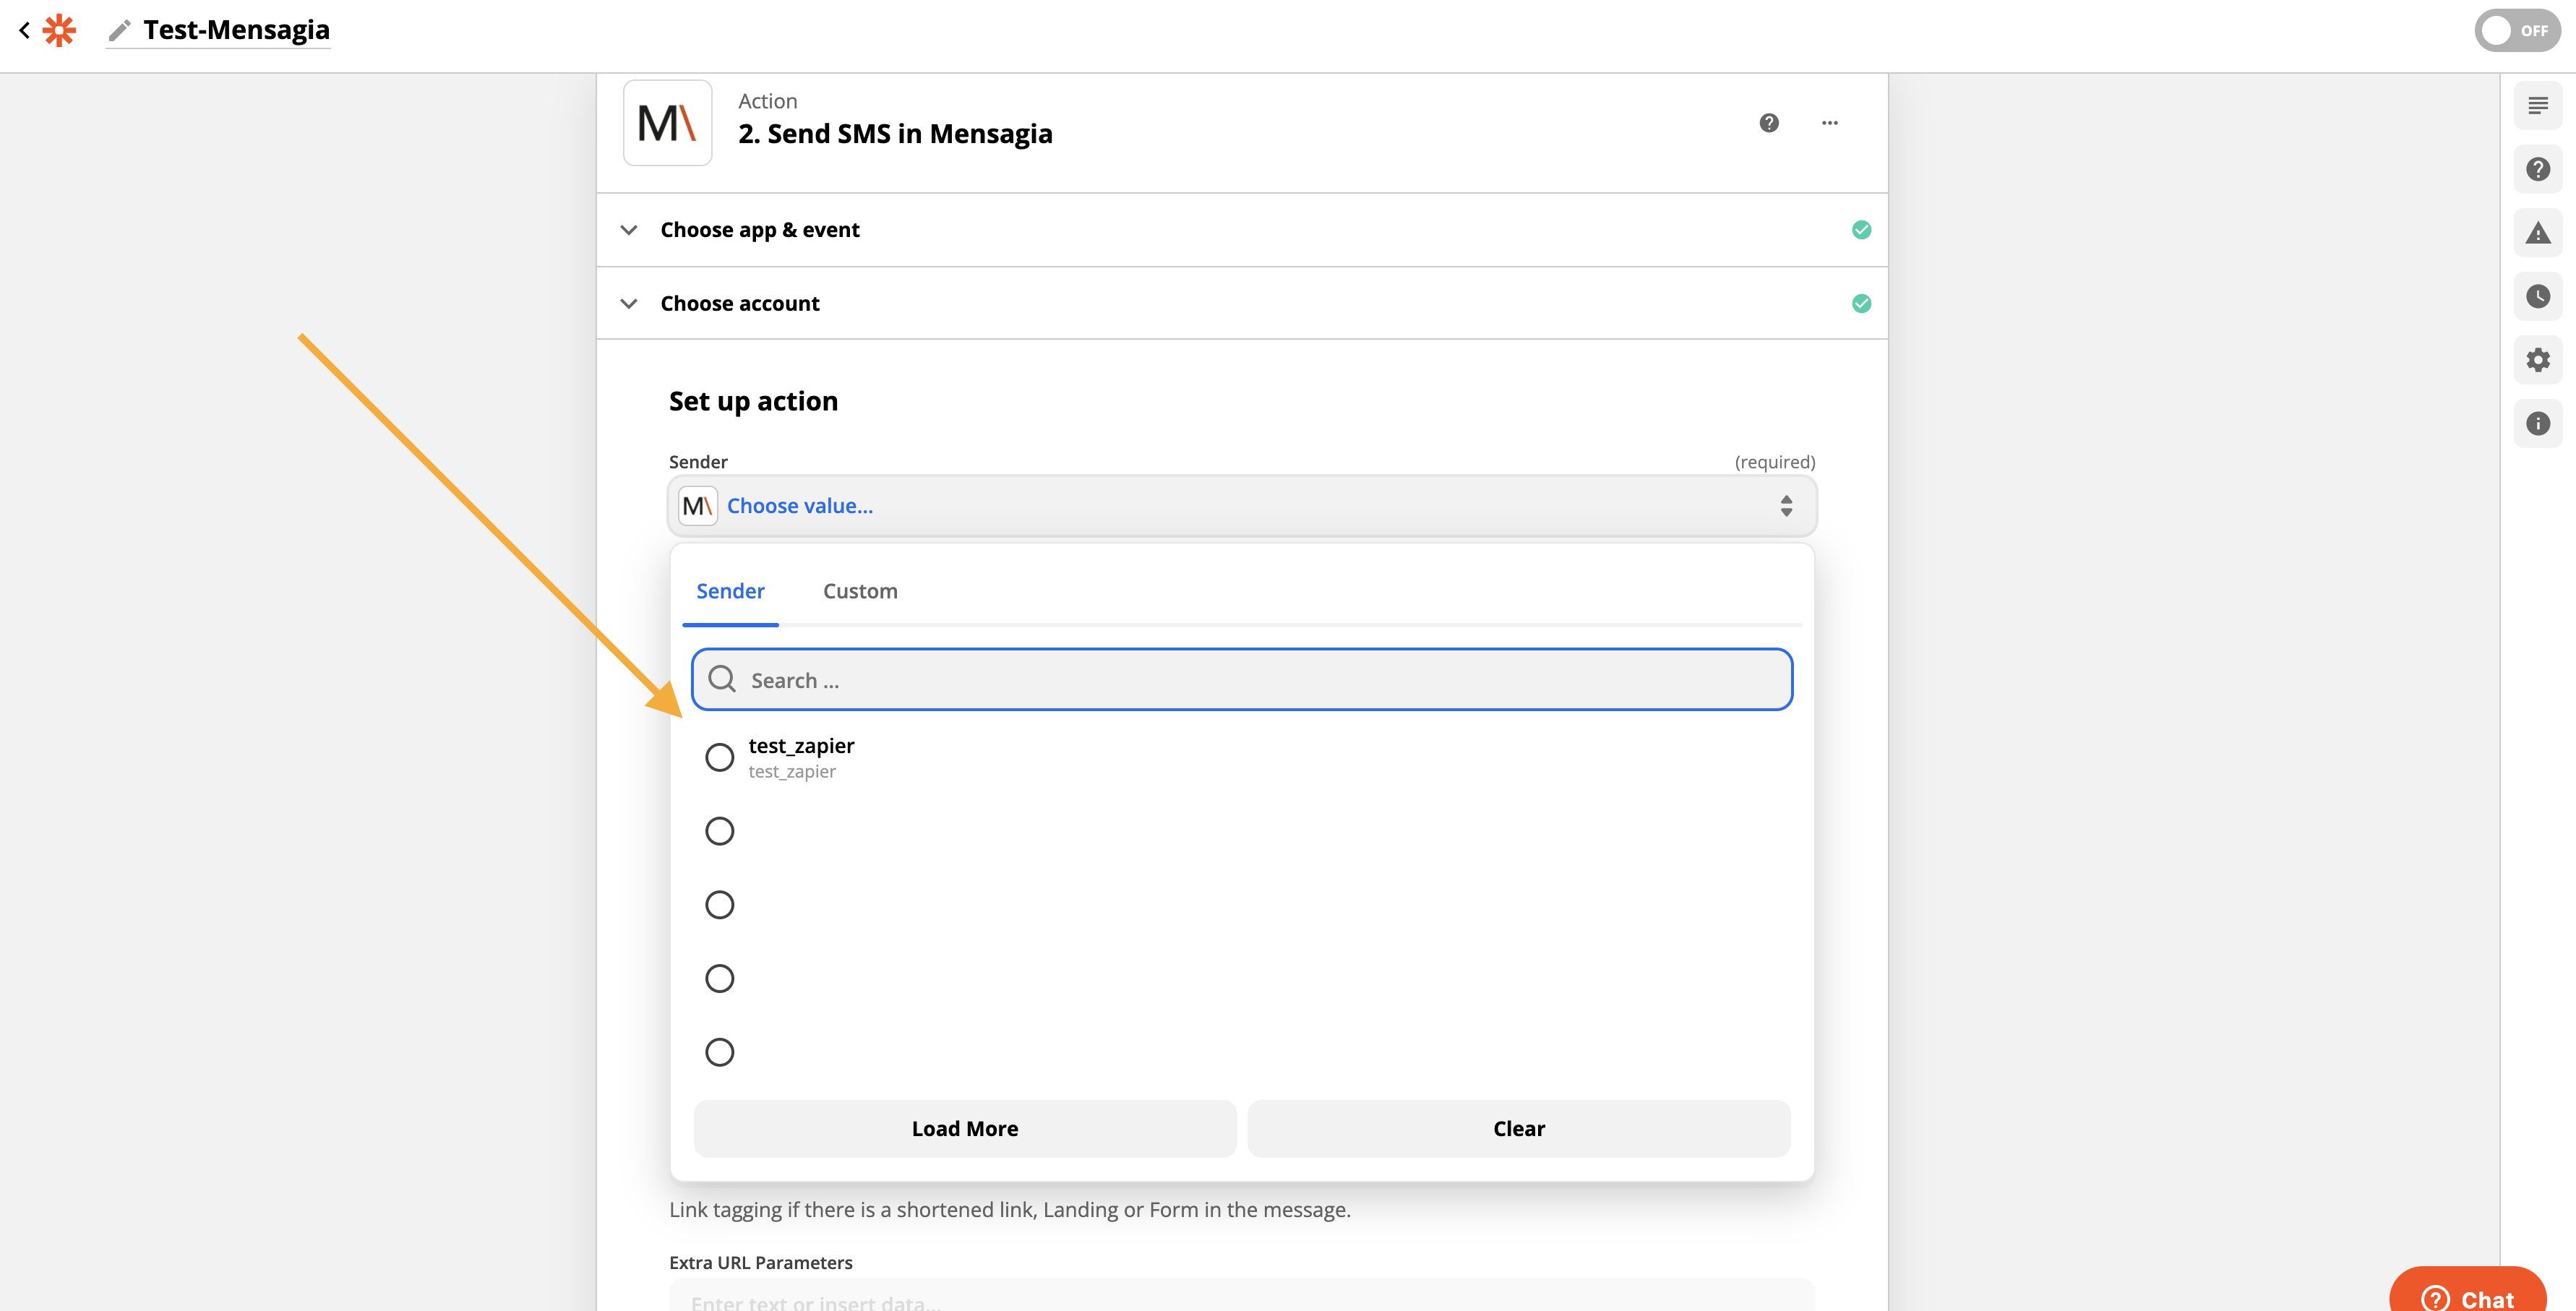Click the pencil icon to rename the Zap
Image resolution: width=2576 pixels, height=1311 pixels.
(119, 31)
